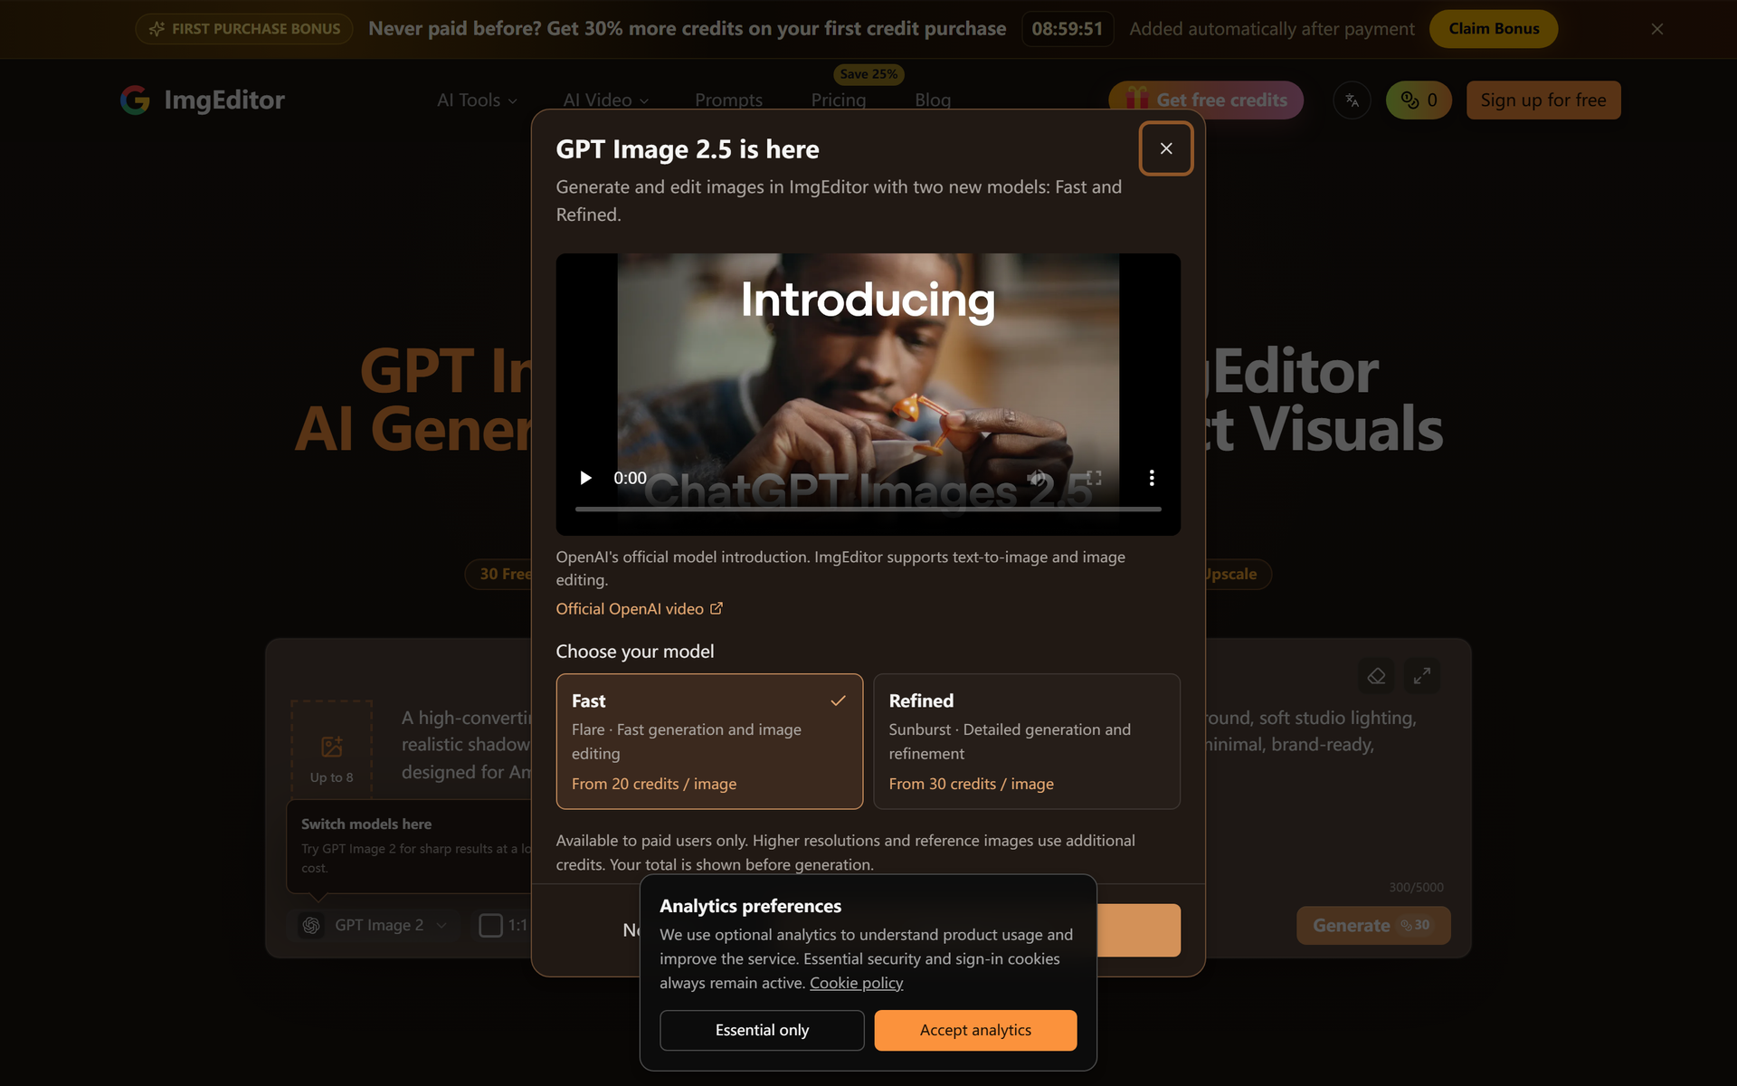The image size is (1737, 1086).
Task: Click Claim Bonus button
Action: 1494,29
